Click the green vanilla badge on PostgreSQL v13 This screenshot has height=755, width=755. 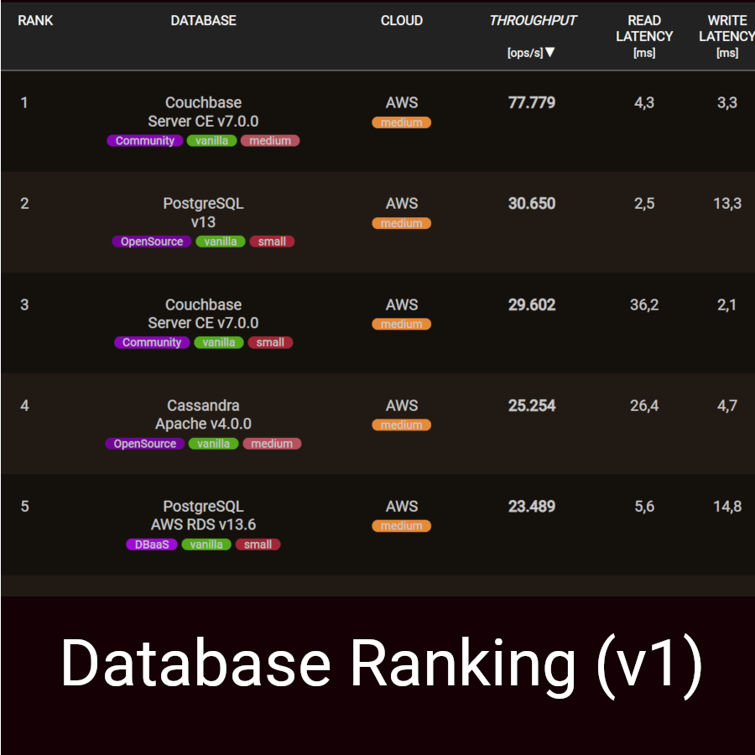coord(220,242)
